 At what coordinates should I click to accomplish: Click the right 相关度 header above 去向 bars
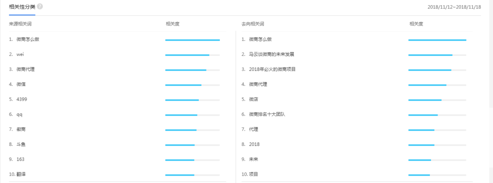click(x=416, y=24)
